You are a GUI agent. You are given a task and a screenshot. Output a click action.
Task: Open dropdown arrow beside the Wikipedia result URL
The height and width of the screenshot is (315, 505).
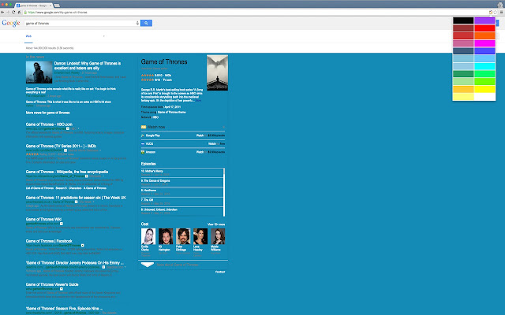point(86,176)
